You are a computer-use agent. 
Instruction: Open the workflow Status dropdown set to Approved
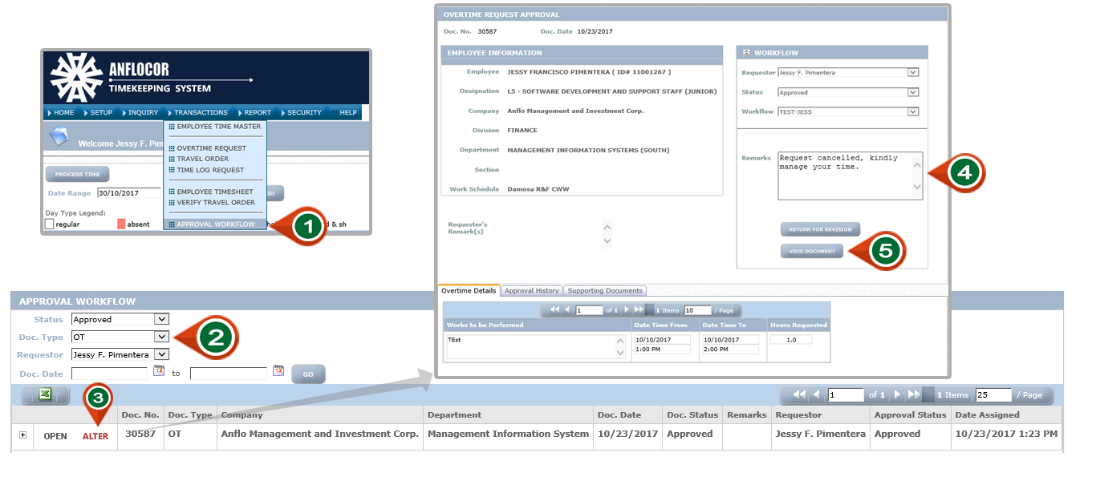912,92
